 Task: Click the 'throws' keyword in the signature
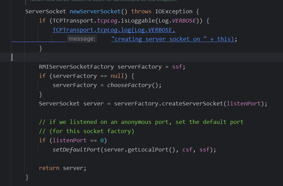(x=141, y=12)
